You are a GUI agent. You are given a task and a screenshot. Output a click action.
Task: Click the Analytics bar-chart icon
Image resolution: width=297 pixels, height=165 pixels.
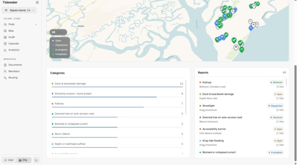coord(5,50)
